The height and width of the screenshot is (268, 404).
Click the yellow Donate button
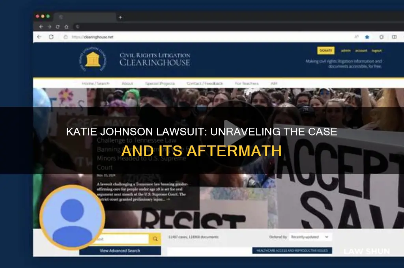tap(326, 50)
